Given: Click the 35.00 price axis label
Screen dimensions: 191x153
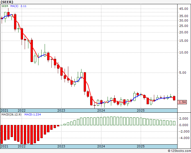Looking at the screenshot, I should [184, 16].
